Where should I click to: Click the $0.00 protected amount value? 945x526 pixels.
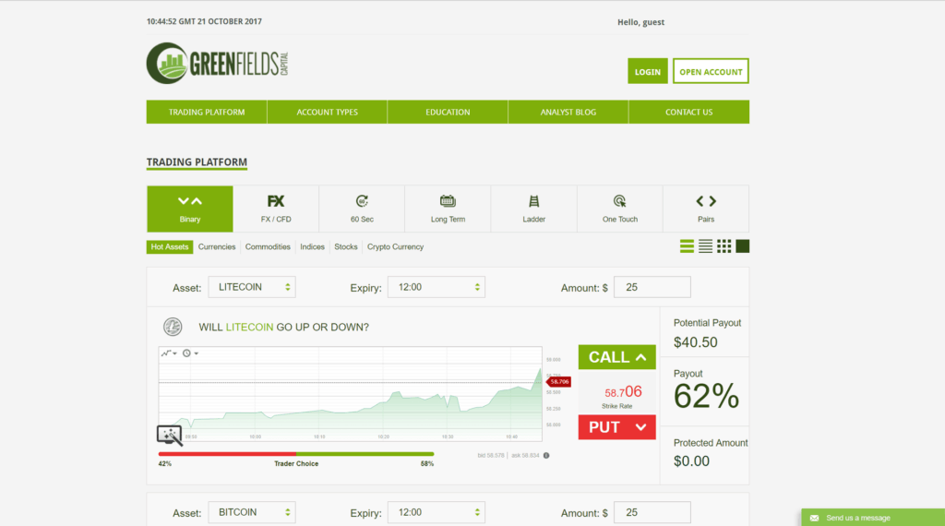click(691, 460)
